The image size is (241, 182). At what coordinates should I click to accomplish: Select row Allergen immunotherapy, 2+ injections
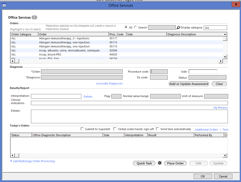click(x=117, y=38)
